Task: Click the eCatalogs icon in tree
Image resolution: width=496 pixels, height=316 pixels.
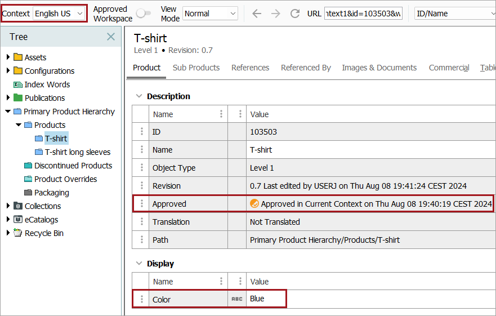Action: click(18, 220)
